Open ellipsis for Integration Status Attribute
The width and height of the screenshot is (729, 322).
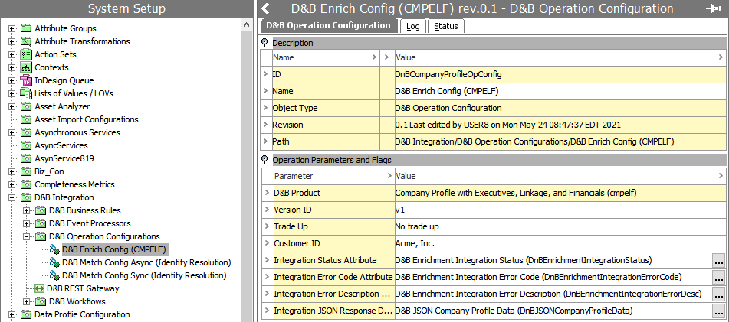[x=718, y=261]
